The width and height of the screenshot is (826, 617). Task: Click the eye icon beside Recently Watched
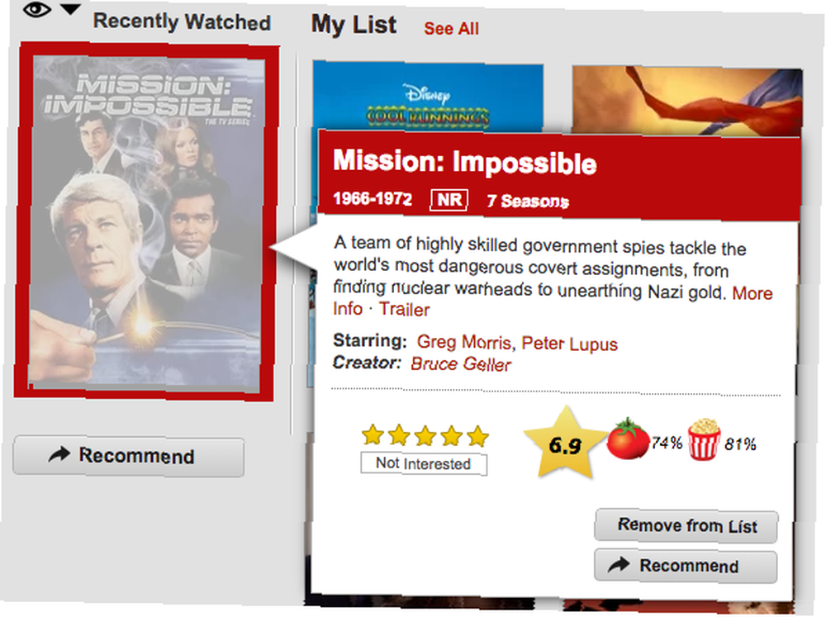coord(37,9)
